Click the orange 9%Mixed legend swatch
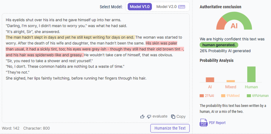Viewport: 271px width, 134px height. click(x=223, y=96)
